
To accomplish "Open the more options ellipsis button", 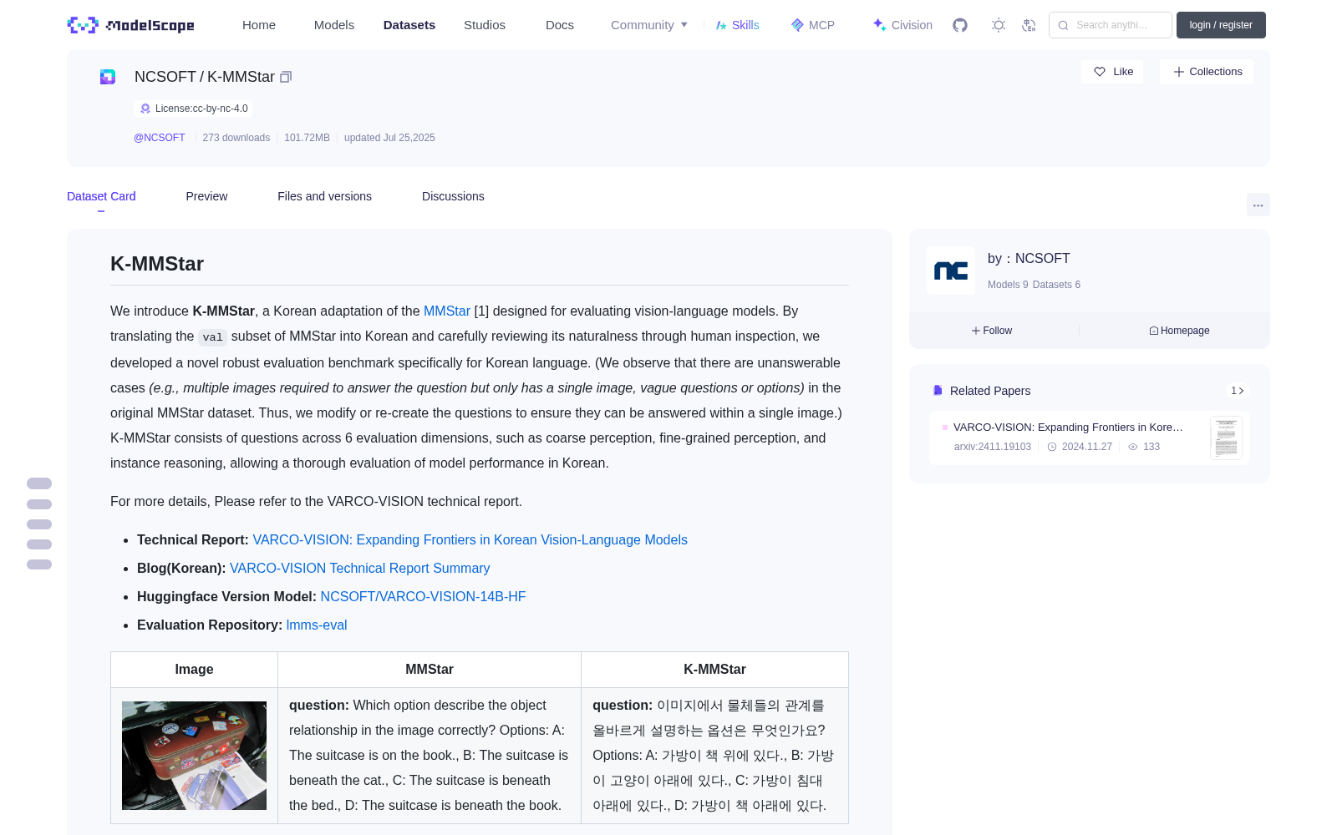I will 1258,205.
